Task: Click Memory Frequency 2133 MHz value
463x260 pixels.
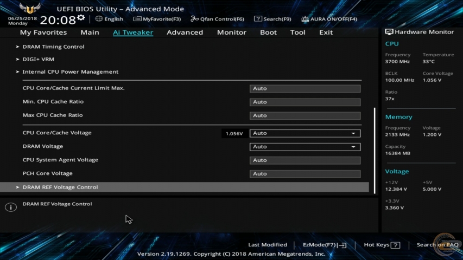Action: (x=397, y=135)
